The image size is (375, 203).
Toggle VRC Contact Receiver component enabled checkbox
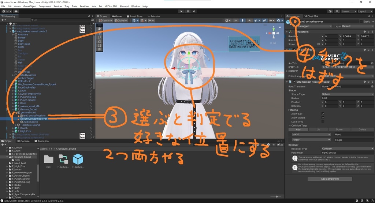point(294,82)
